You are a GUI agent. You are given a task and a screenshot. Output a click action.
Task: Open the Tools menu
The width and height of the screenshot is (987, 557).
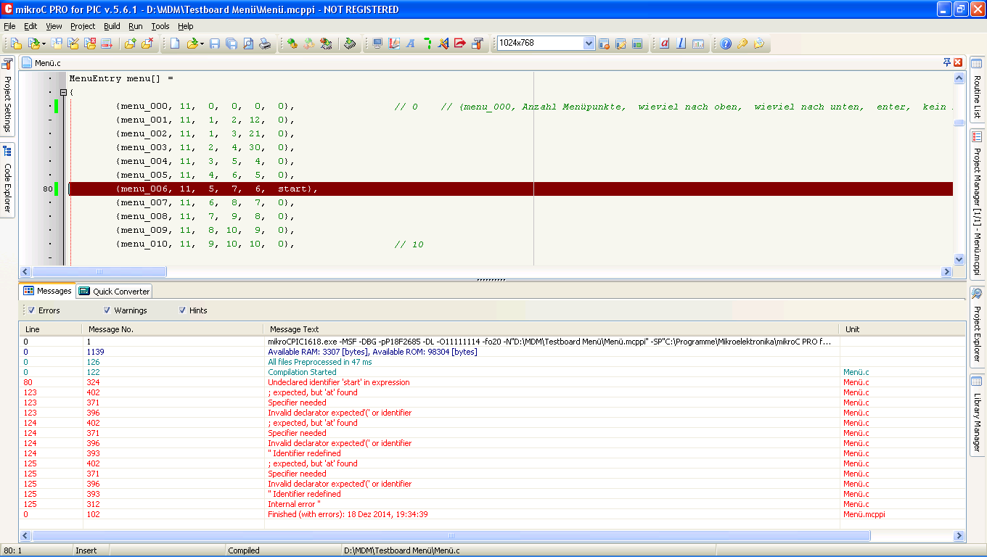160,26
